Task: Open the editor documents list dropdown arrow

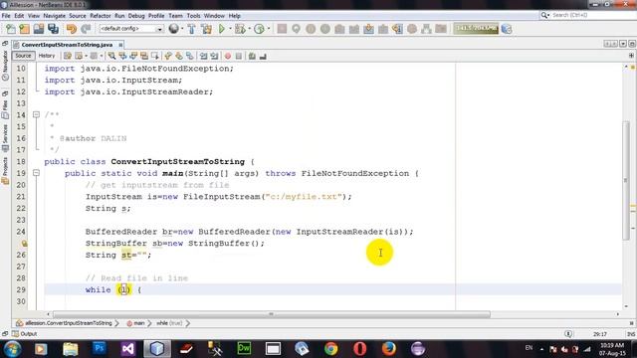Action: (623, 44)
